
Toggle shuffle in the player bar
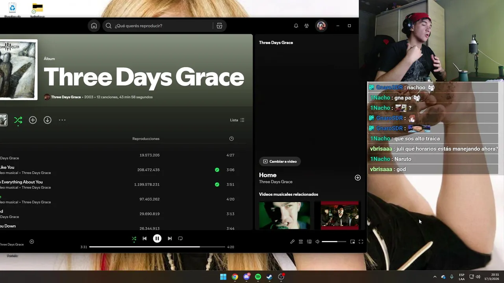tap(134, 238)
